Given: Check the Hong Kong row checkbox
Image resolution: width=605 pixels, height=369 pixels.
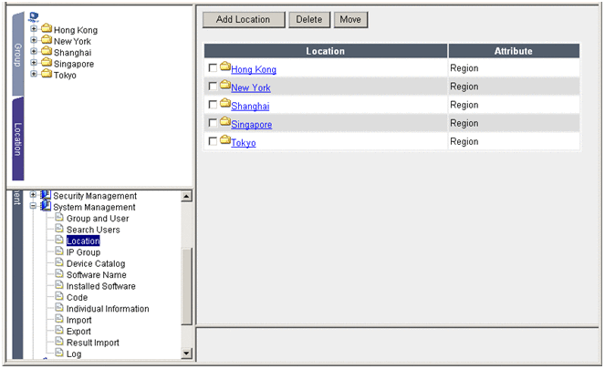Looking at the screenshot, I should point(213,68).
